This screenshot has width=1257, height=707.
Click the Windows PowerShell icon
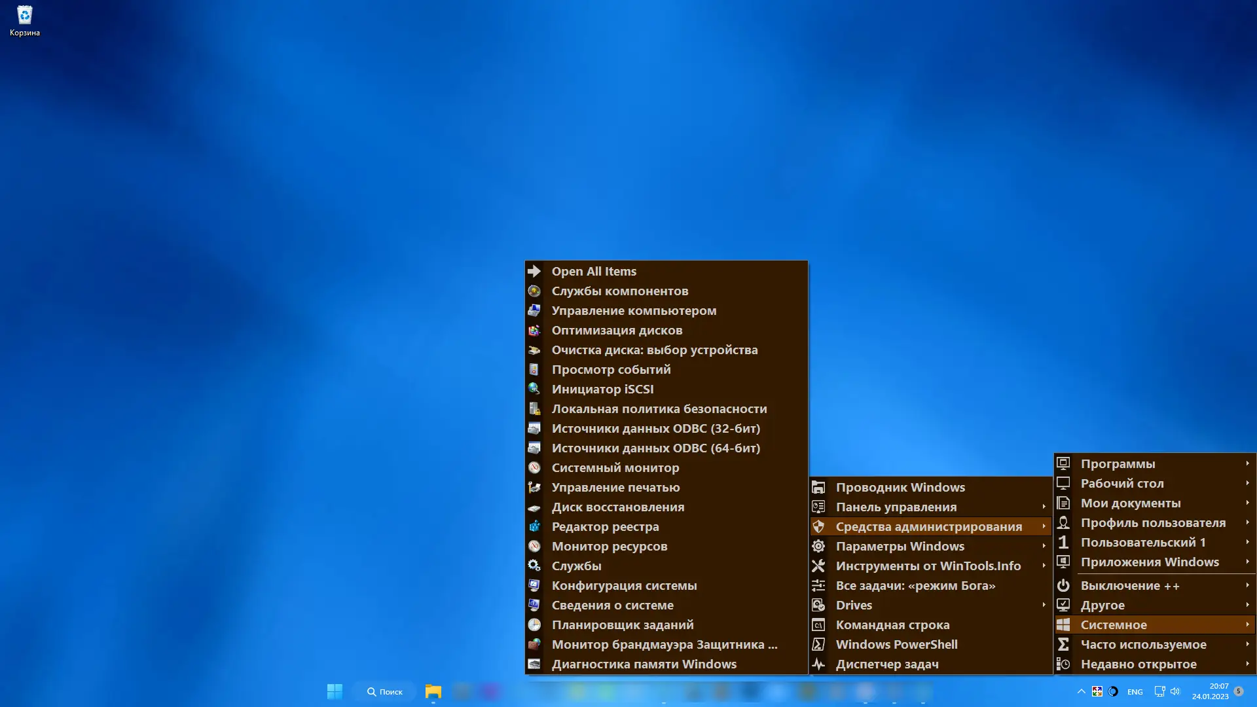[x=818, y=644]
